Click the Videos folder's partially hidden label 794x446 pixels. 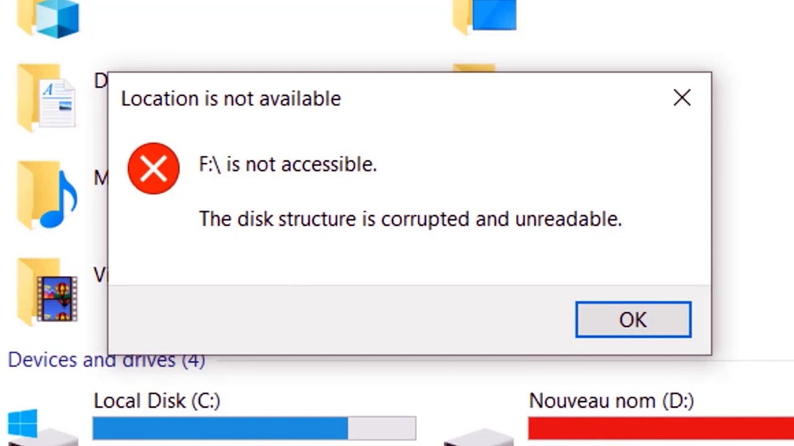100,274
